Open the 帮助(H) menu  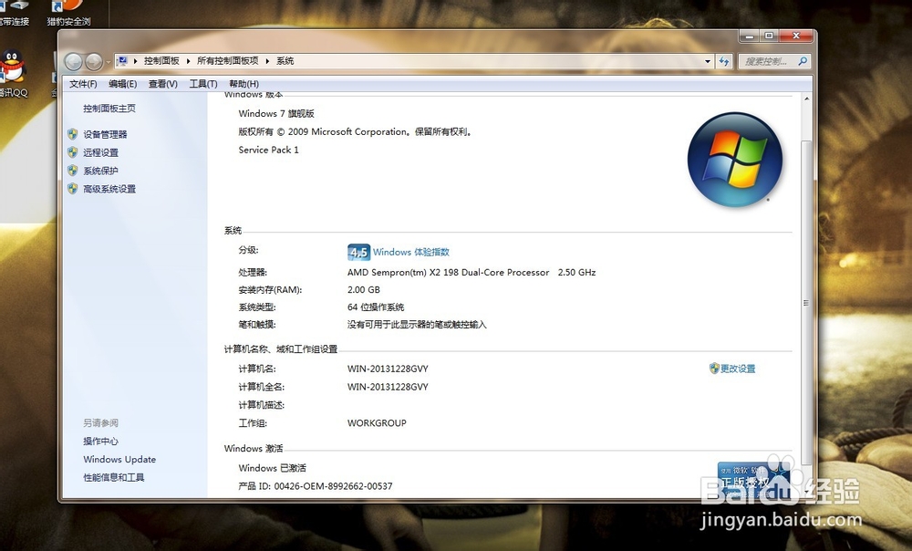tap(244, 84)
